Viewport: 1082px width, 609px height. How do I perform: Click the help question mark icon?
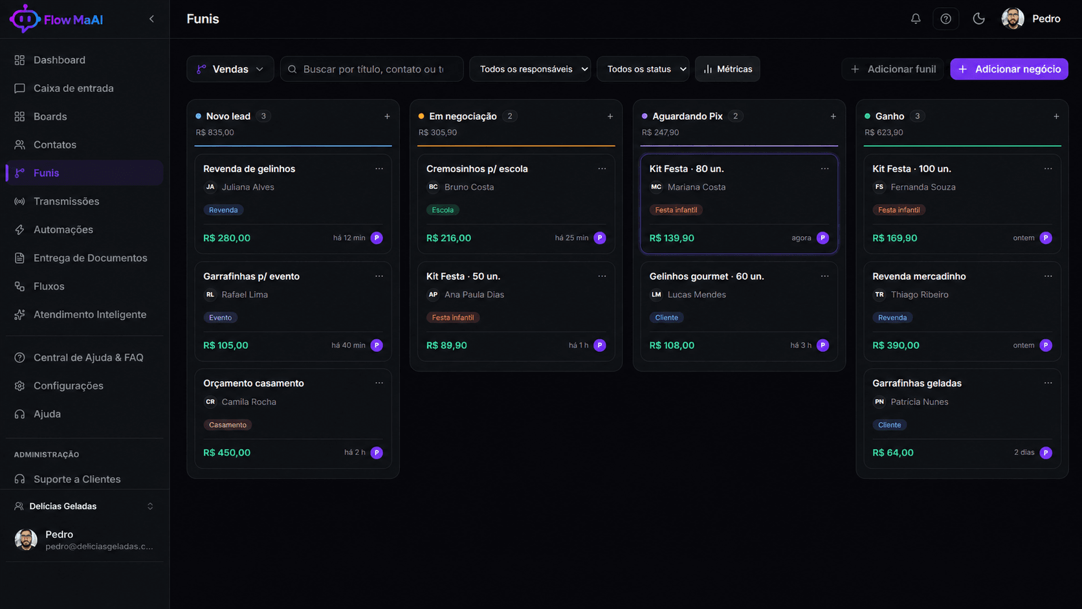point(945,19)
